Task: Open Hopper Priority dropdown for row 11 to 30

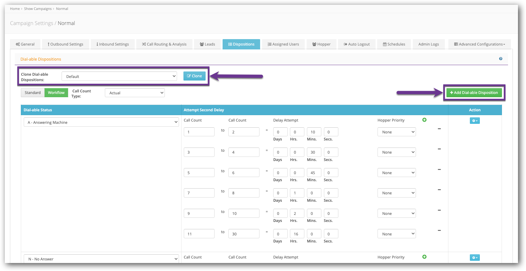Action: [x=397, y=234]
